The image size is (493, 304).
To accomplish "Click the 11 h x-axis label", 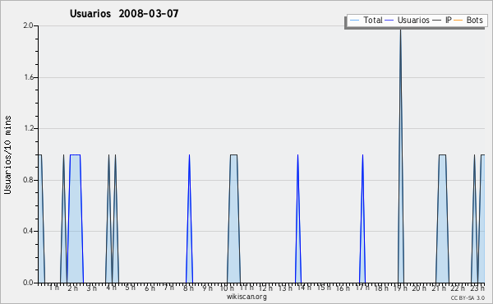I will coord(246,288).
